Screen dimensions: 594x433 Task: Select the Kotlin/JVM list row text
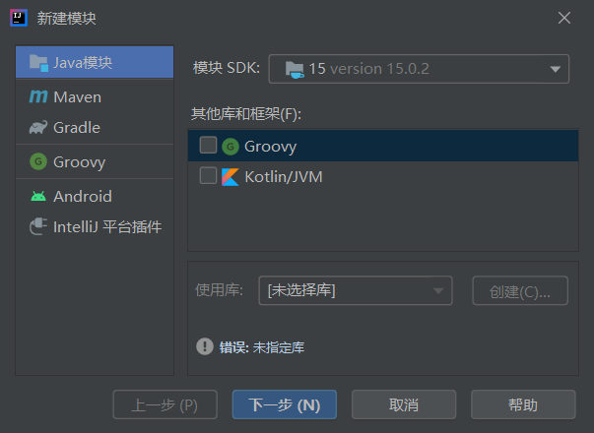coord(284,176)
